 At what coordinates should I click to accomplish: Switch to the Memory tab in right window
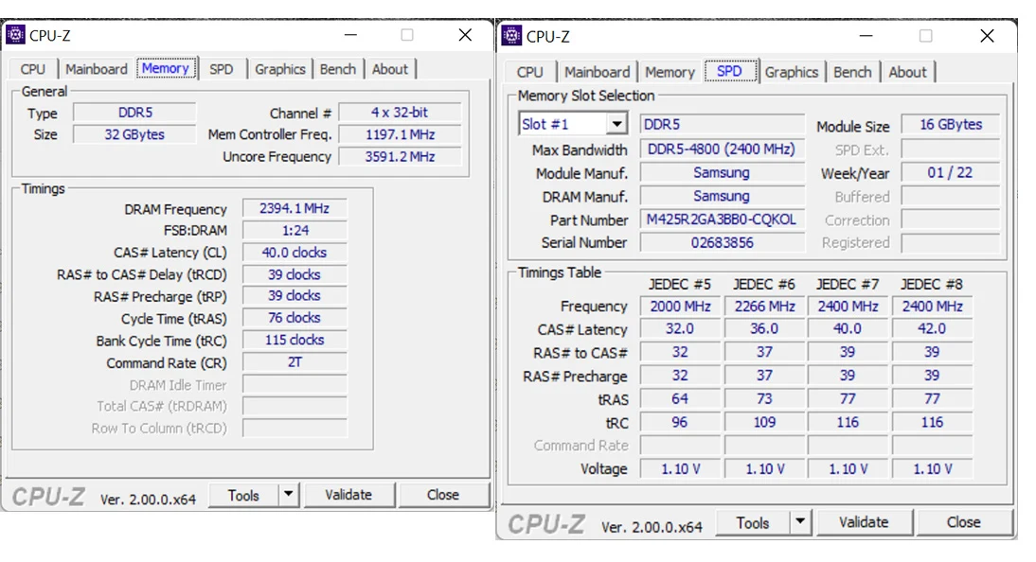click(670, 72)
